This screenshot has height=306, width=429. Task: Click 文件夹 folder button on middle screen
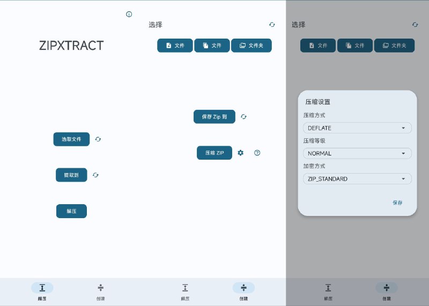click(x=252, y=46)
